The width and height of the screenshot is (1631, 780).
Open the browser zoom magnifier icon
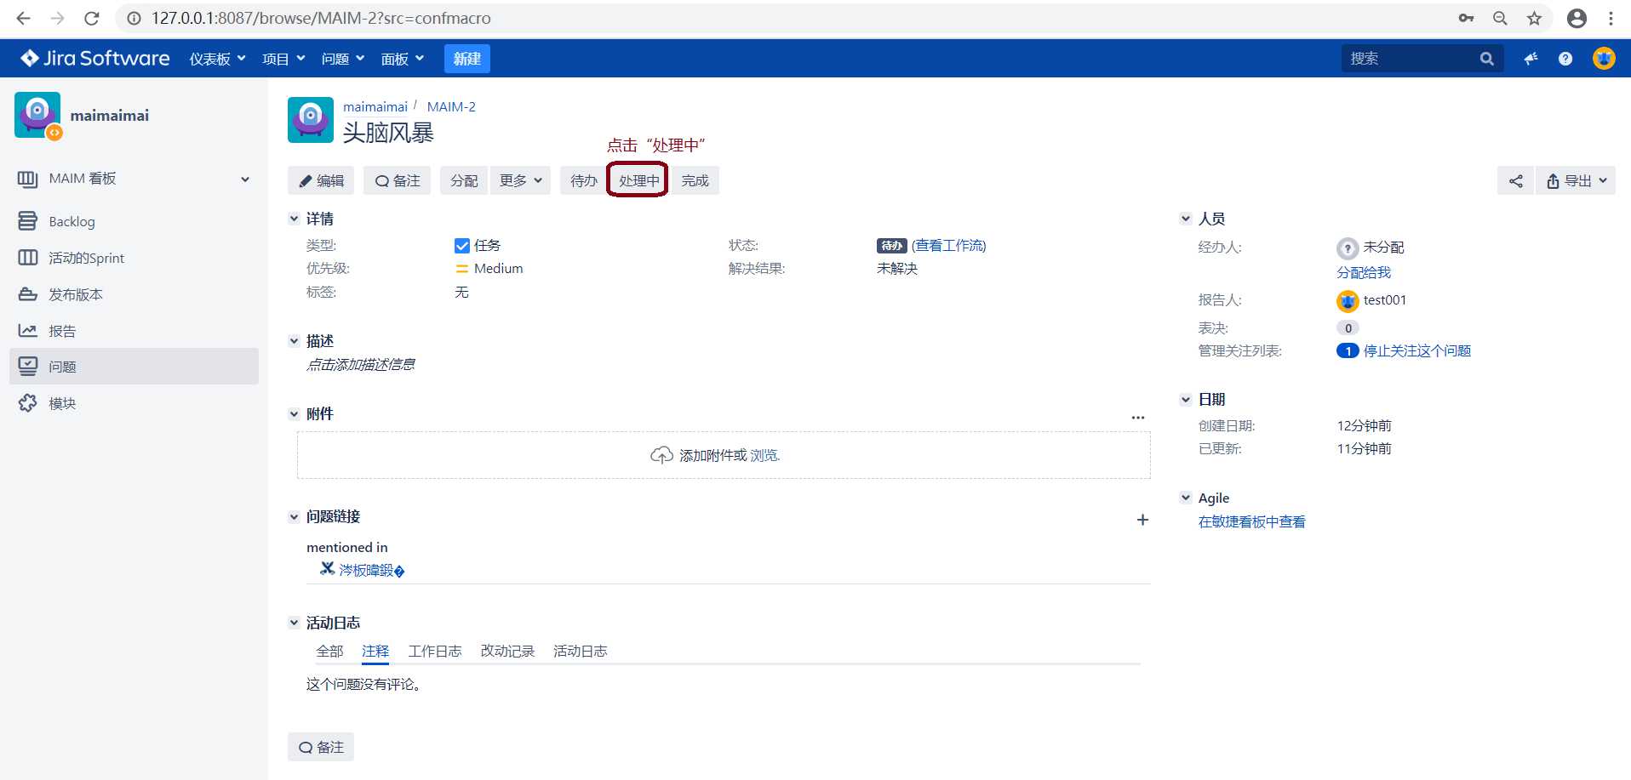pos(1500,18)
